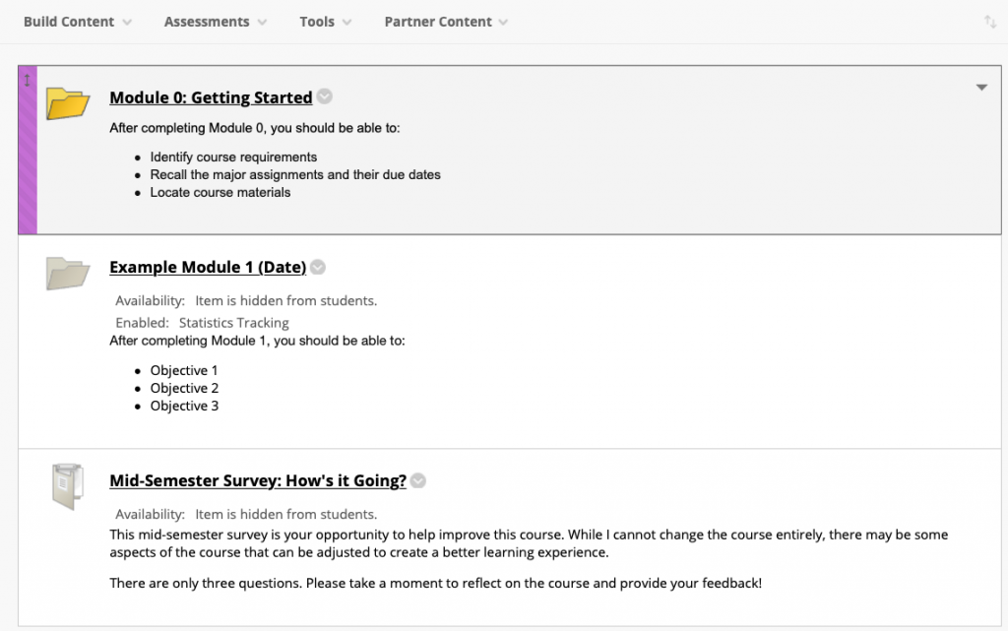This screenshot has height=631, width=1008.
Task: Click the Partner Content dropdown arrow
Action: click(503, 23)
